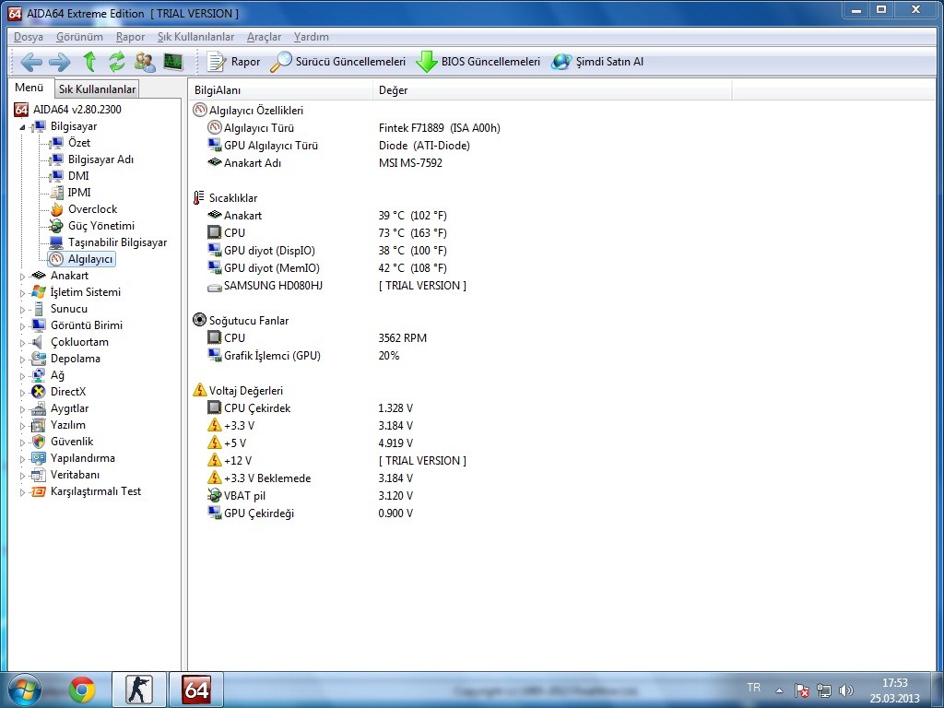
Task: Expand the İşletim Sistemi tree node
Action: pos(22,293)
